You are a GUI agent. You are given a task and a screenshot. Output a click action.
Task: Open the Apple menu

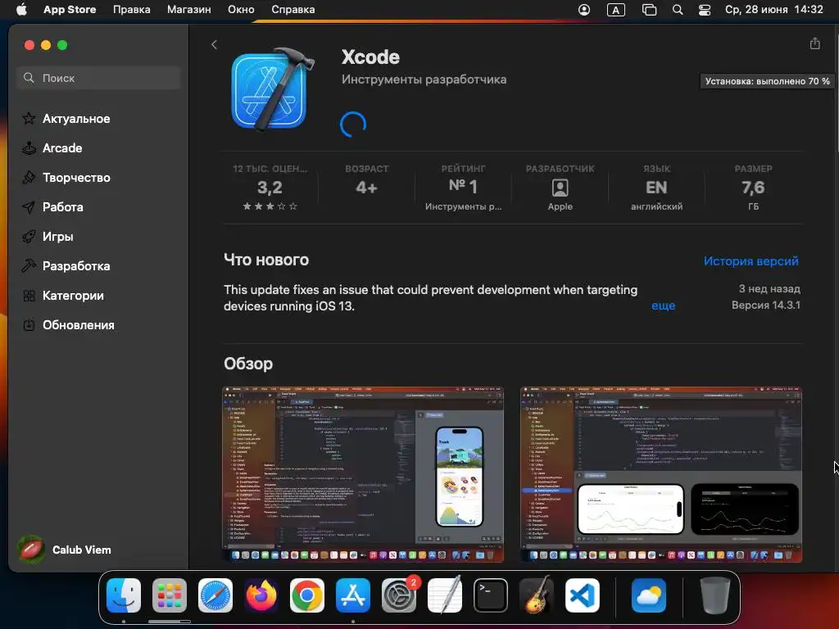click(21, 10)
